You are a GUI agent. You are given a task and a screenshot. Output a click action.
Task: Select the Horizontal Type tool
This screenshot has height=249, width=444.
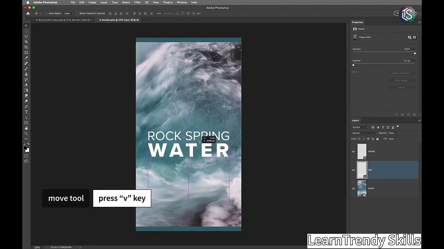(26, 112)
